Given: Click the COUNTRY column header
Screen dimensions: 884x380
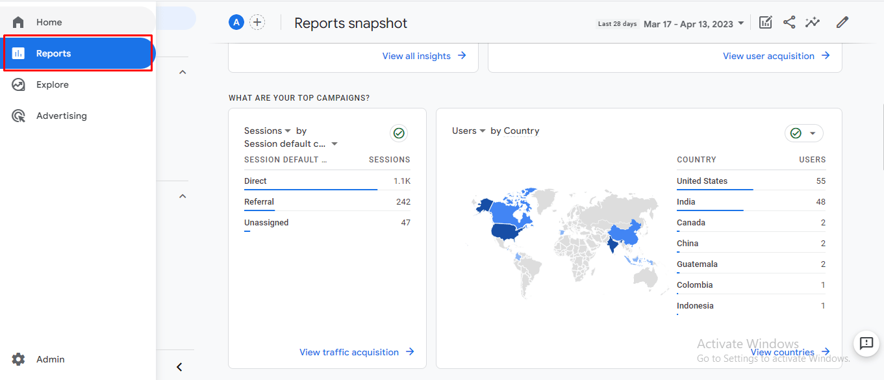Looking at the screenshot, I should (x=696, y=160).
